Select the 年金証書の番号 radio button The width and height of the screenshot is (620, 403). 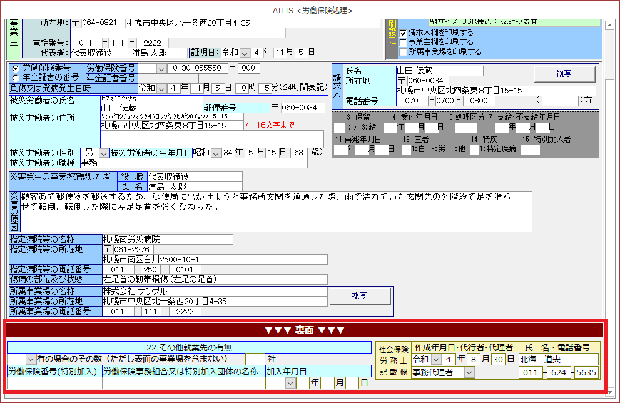pos(16,78)
